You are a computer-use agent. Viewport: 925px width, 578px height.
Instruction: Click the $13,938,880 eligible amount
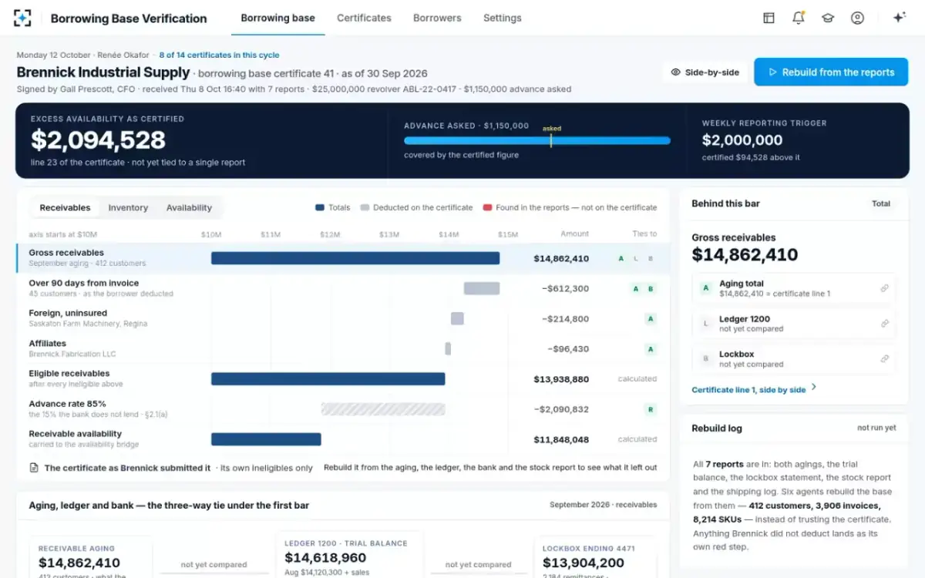561,379
